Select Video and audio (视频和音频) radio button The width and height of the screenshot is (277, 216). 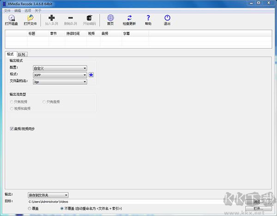click(12, 109)
